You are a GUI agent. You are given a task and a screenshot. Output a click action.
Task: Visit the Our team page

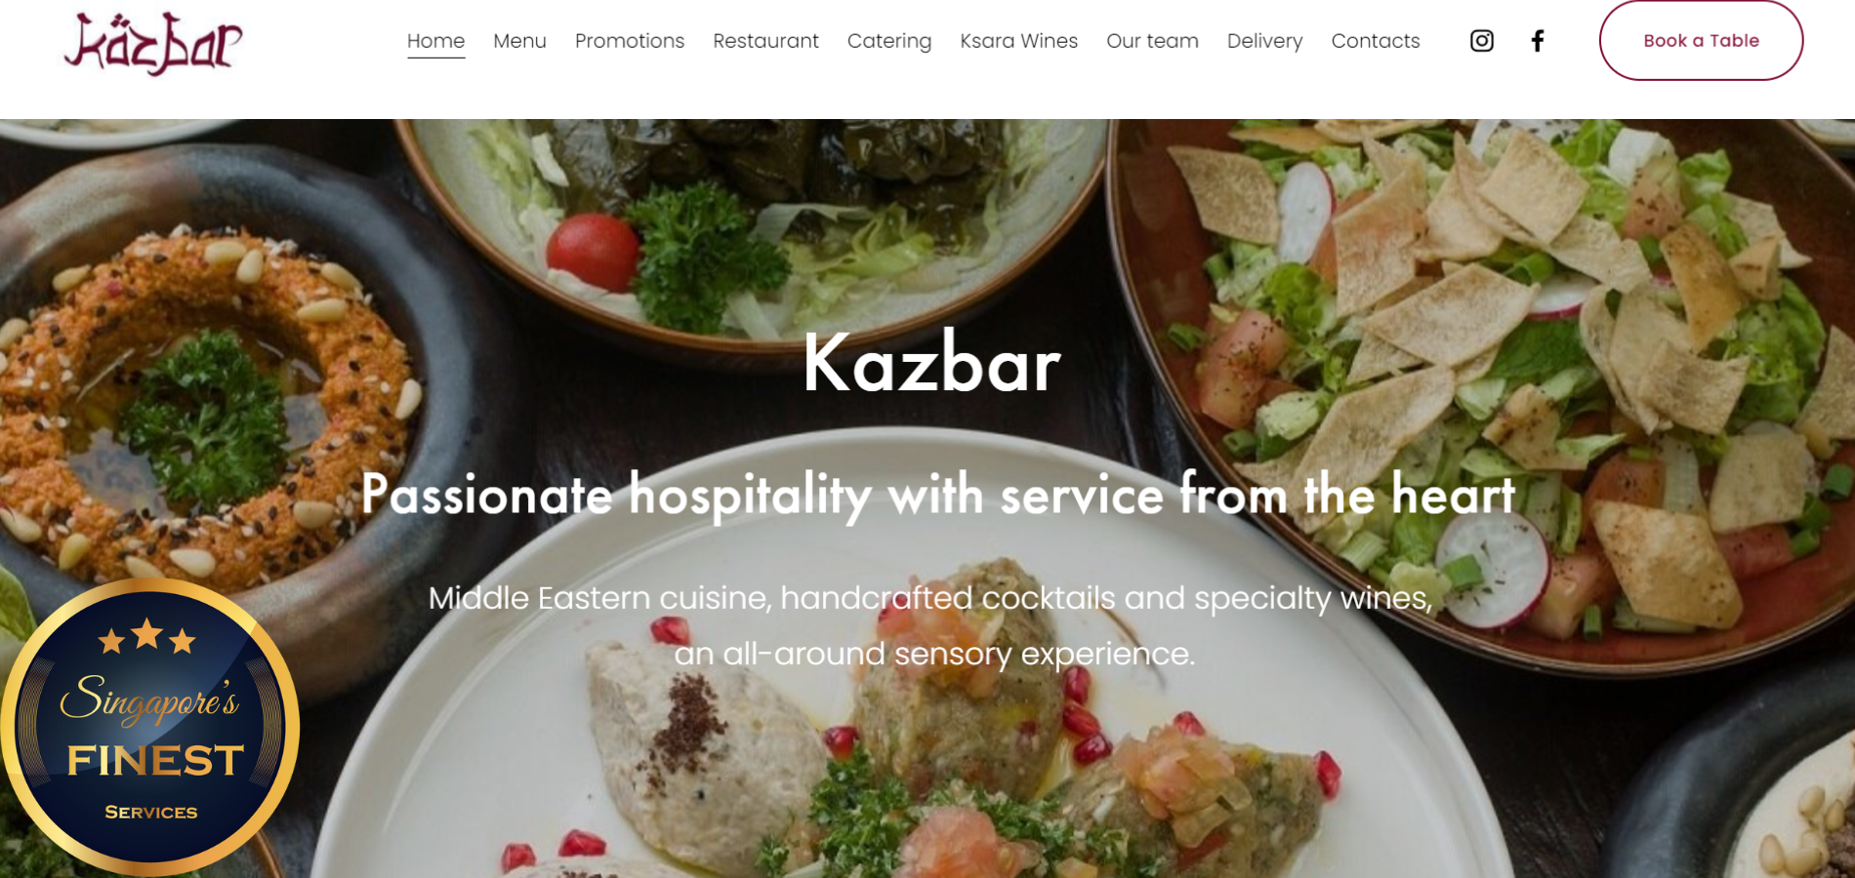click(1152, 41)
